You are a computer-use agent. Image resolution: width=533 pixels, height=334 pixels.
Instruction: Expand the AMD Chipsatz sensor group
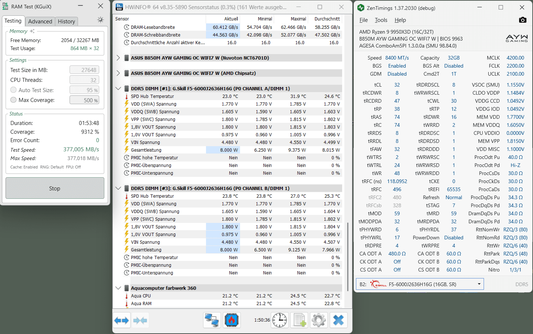point(118,73)
